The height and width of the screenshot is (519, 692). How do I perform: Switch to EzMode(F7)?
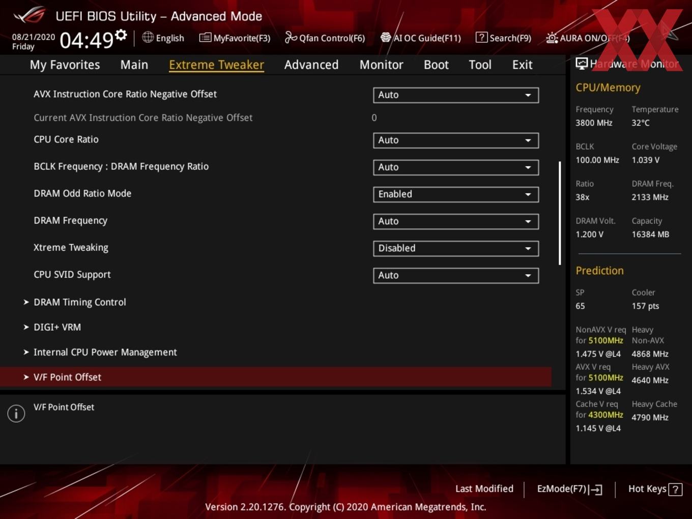point(570,489)
